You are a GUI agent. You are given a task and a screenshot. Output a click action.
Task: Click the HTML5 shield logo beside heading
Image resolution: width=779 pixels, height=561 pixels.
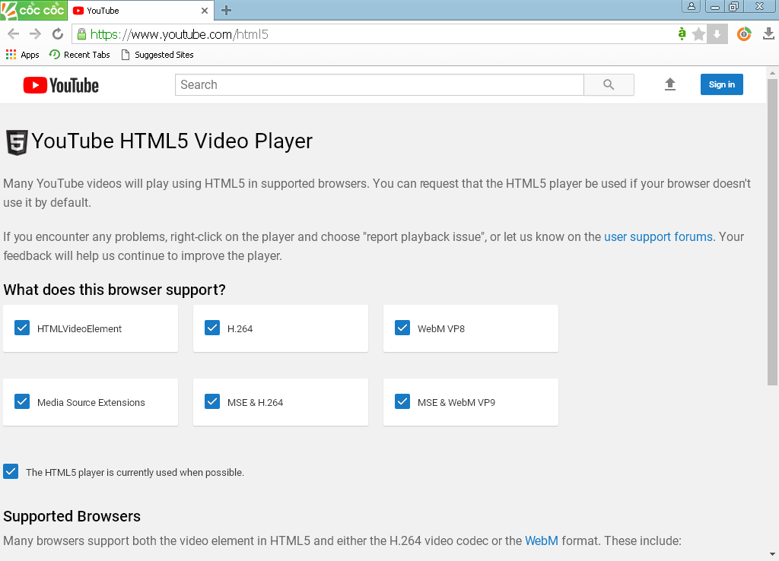click(x=17, y=143)
